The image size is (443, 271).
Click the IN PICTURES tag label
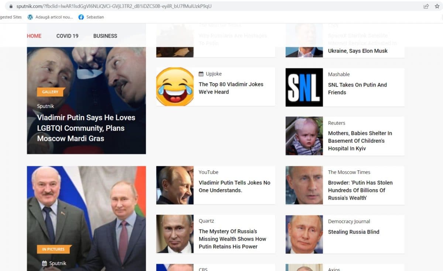tap(54, 249)
